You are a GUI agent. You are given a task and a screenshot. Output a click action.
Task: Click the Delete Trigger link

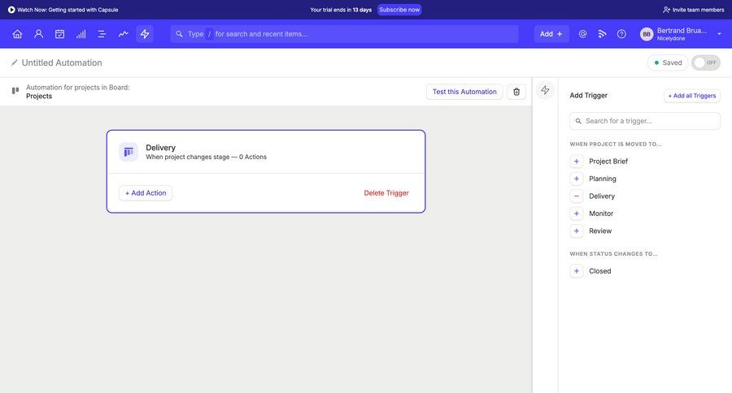tap(386, 193)
